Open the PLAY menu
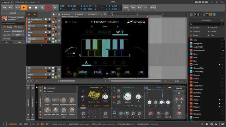The height and width of the screenshot is (127, 226). 18,7
